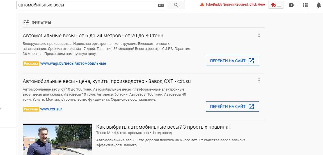Viewport: 323px width, 155px height.
Task: Open the www.wagi.by/весы/автомобильные link
Action: pos(73,63)
